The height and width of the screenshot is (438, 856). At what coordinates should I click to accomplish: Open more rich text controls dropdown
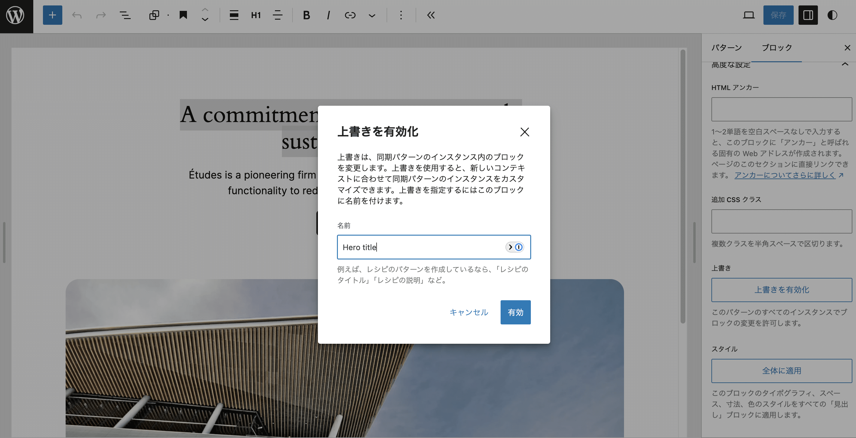click(x=372, y=15)
